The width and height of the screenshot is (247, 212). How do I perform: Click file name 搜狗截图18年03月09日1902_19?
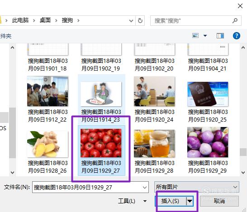click(101, 65)
